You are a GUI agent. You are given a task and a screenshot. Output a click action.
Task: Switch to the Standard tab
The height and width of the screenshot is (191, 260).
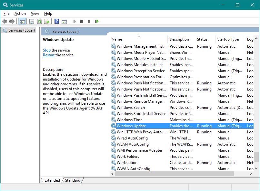[73, 180]
